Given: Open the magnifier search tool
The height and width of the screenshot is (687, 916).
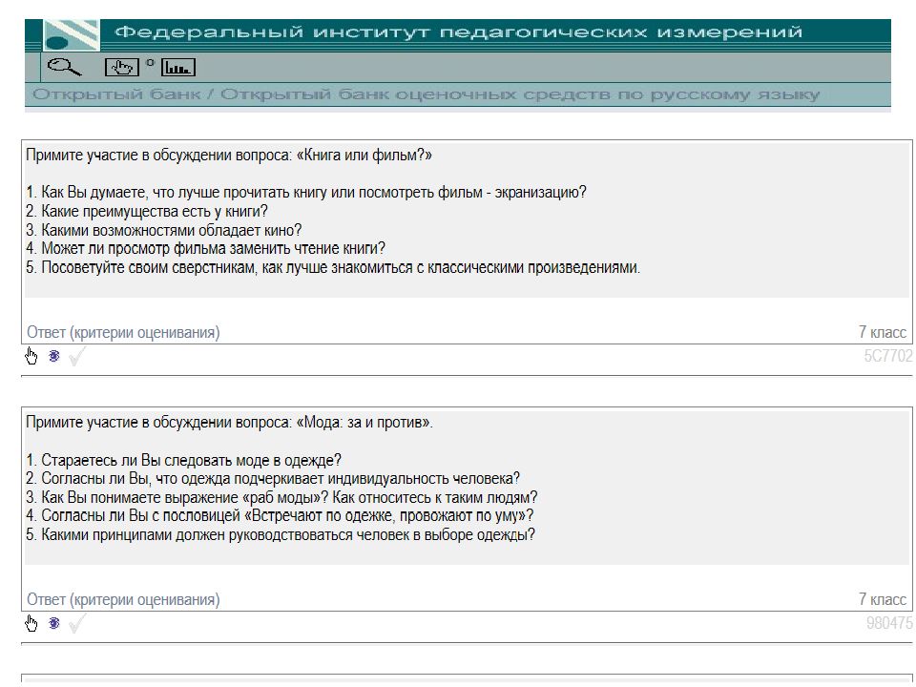Looking at the screenshot, I should [x=64, y=67].
